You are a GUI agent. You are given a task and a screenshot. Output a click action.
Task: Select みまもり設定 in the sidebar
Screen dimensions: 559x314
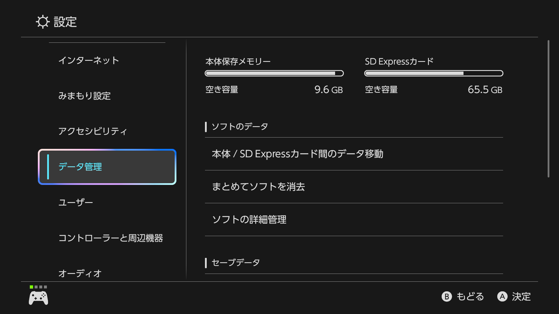click(84, 96)
